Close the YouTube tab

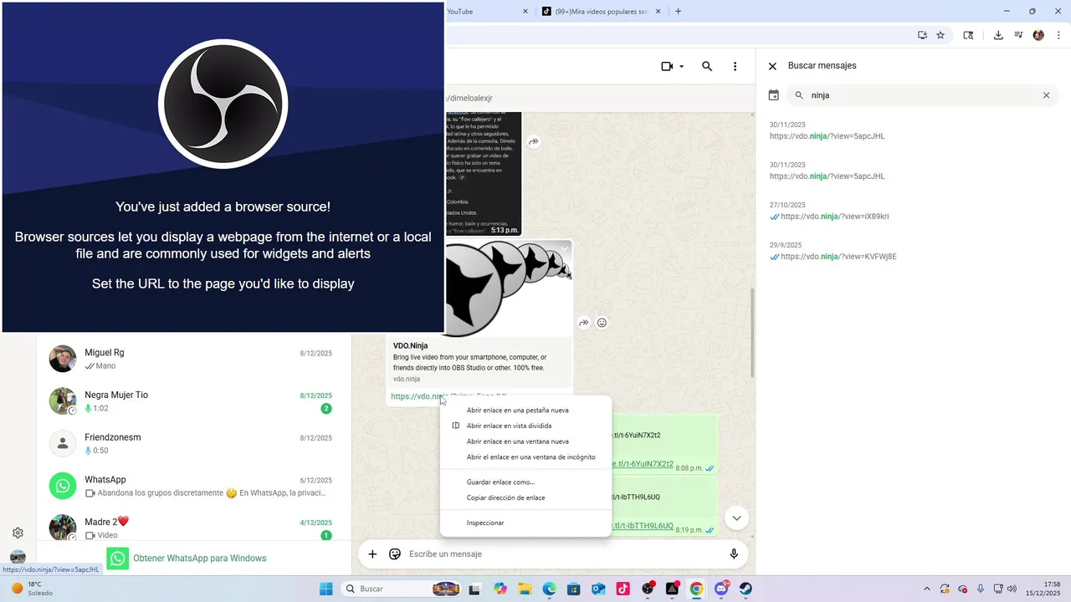(525, 12)
